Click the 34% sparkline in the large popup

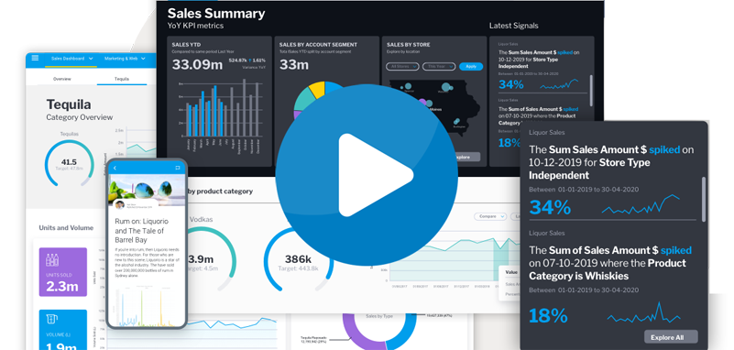[641, 204]
